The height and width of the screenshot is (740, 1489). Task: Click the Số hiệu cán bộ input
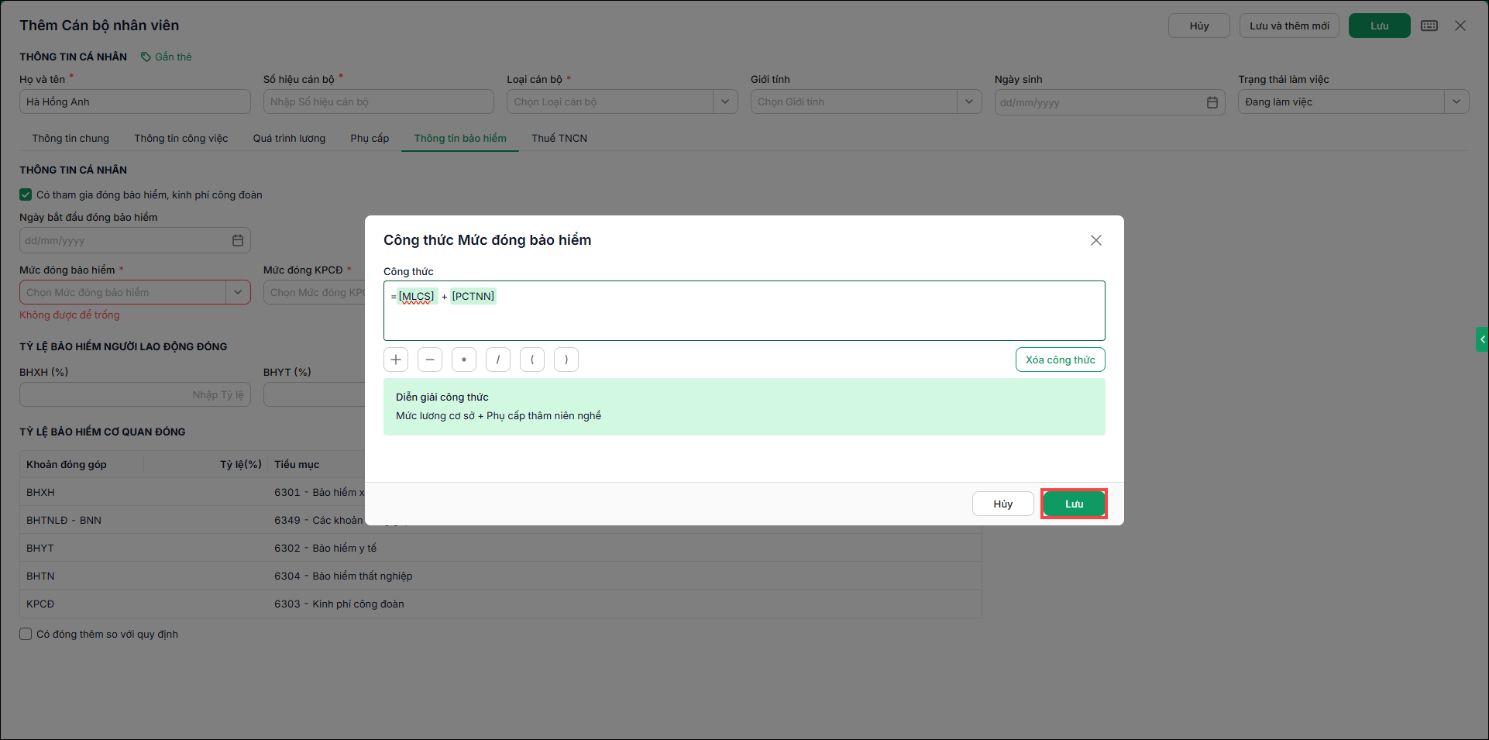coord(379,102)
